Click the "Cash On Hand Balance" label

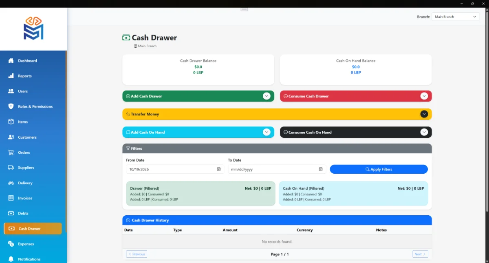point(356,61)
